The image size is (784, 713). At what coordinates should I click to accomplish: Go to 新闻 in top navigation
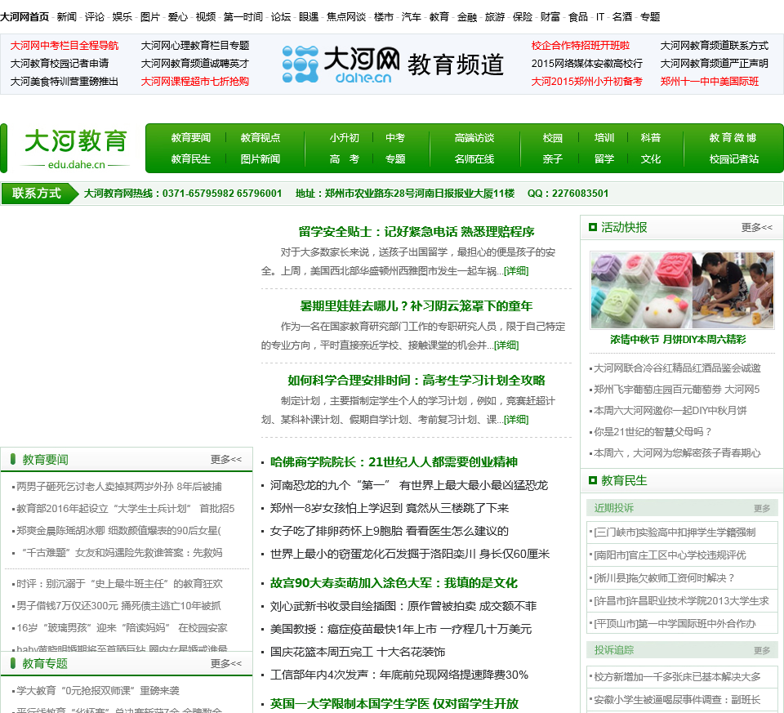pos(66,17)
